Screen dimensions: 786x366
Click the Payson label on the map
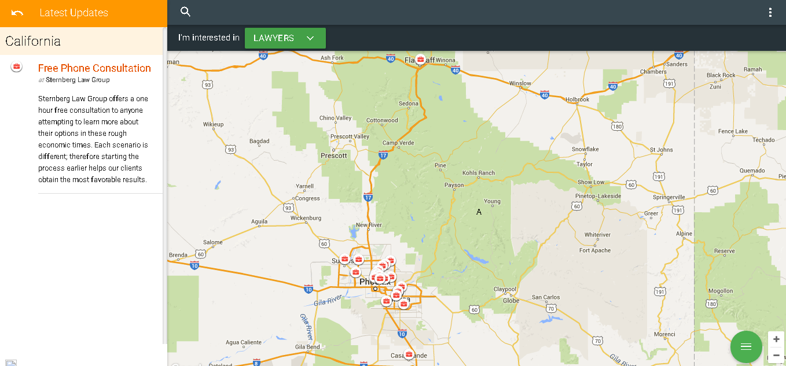[454, 185]
